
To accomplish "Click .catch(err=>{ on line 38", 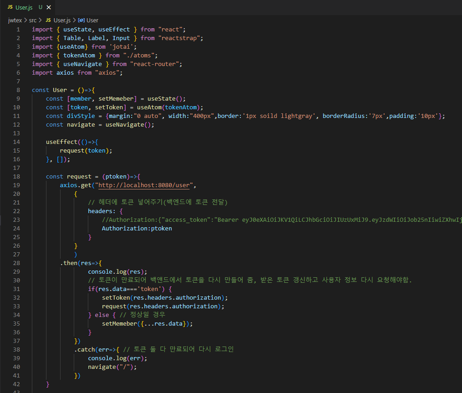I will pos(96,350).
